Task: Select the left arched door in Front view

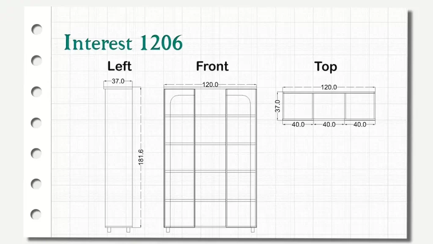Action: (x=180, y=159)
